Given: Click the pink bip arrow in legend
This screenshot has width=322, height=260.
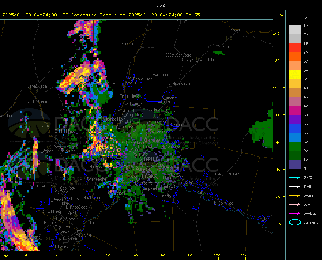Looking at the screenshot, I should (x=295, y=205).
